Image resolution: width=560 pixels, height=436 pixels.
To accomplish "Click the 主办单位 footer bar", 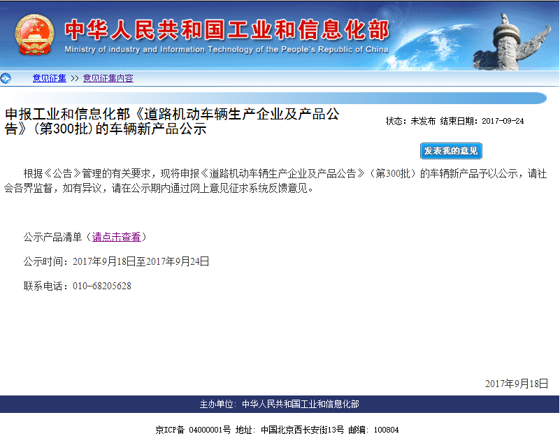I will (280, 403).
